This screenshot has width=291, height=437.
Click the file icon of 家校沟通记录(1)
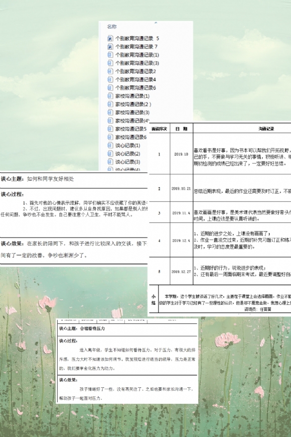110,96
